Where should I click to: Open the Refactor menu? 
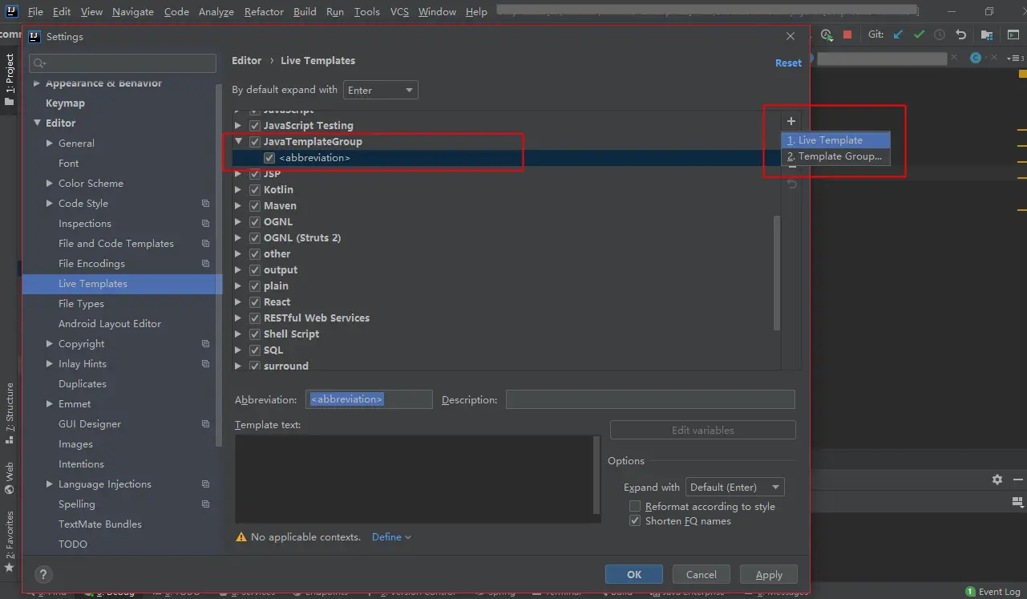click(x=264, y=11)
